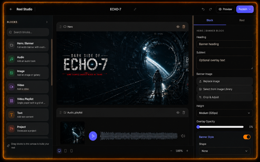Click the Subtext overlay text area
This screenshot has width=260, height=162.
coord(224,63)
